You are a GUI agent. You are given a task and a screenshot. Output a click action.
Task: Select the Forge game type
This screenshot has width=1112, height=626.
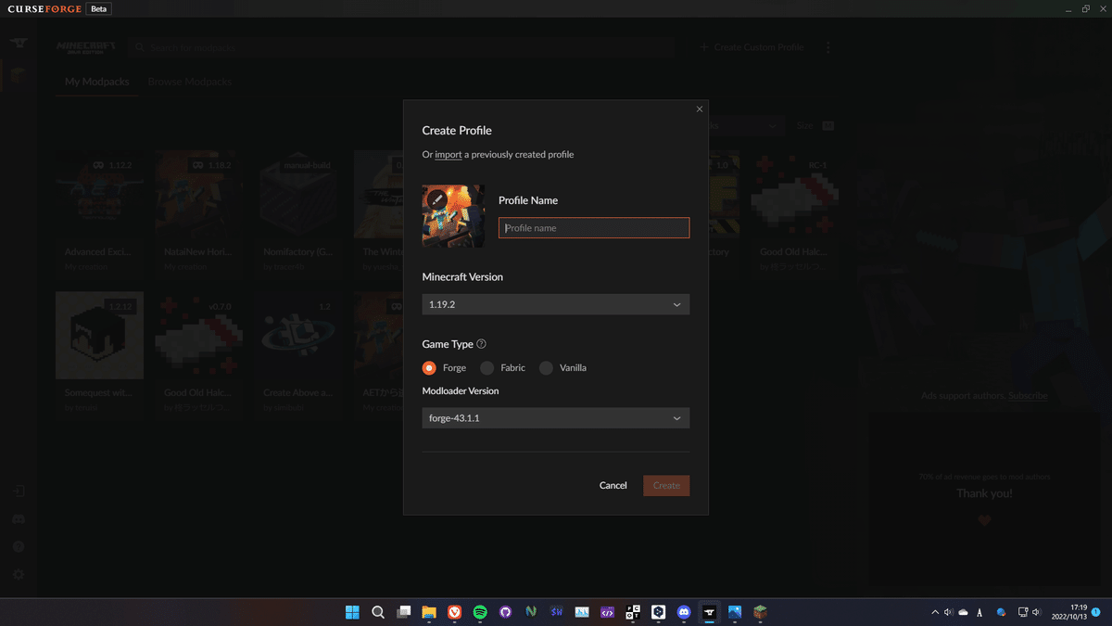[427, 367]
